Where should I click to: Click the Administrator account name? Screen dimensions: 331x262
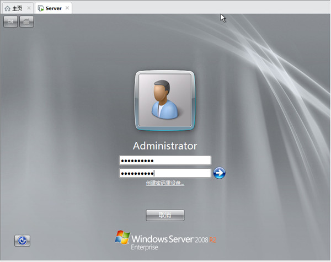click(x=165, y=146)
